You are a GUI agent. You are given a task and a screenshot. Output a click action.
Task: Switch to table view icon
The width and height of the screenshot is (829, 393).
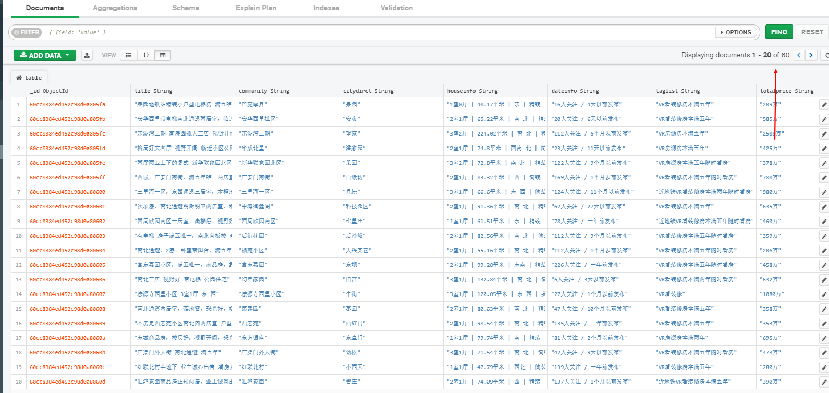pos(163,55)
